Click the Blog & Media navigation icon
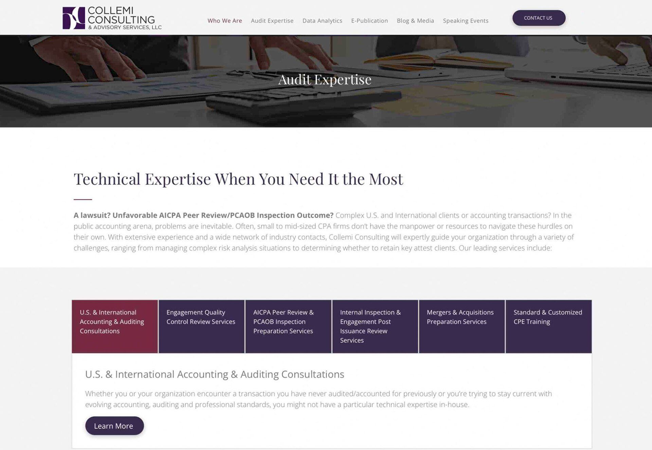This screenshot has width=652, height=450. click(x=415, y=20)
